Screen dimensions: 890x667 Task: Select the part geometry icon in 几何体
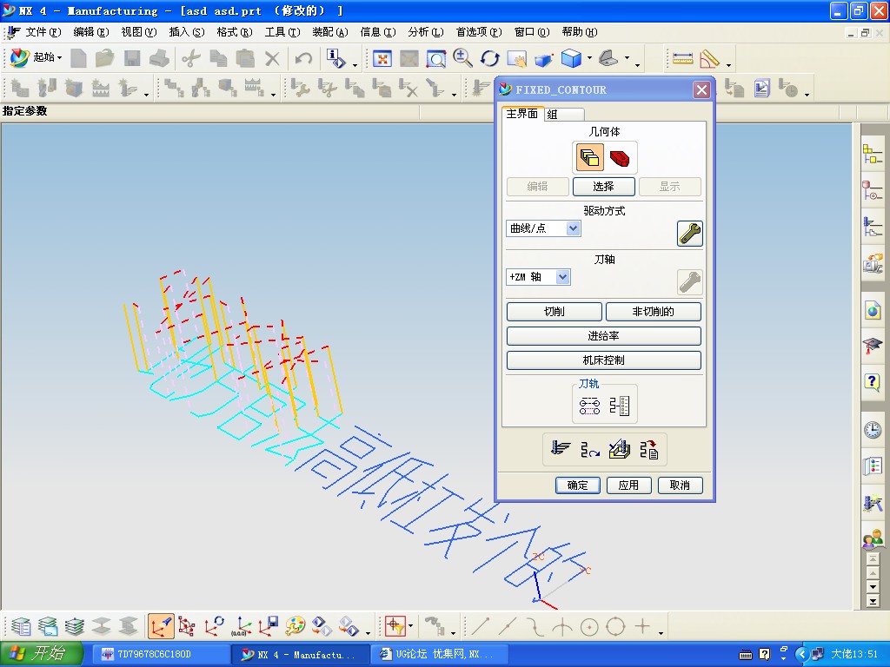(590, 158)
